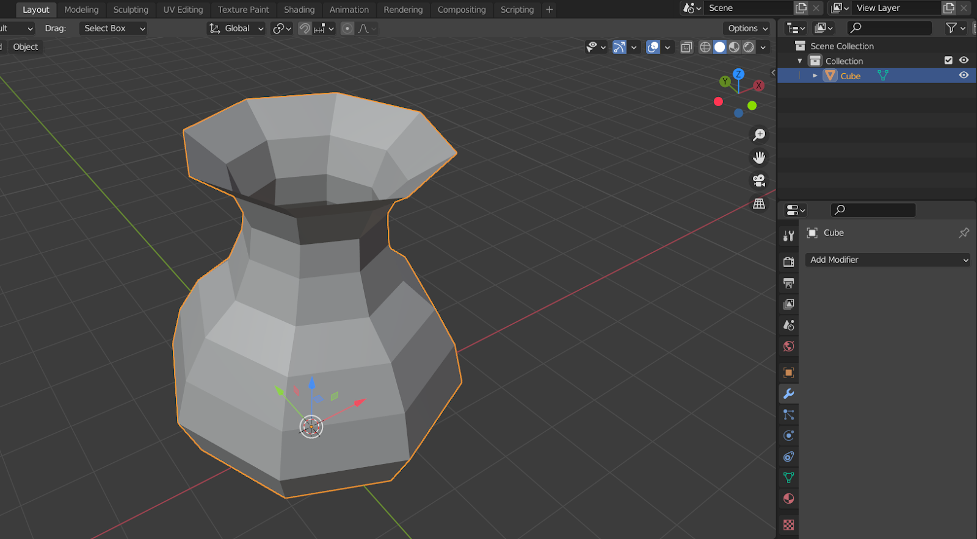Open the Global transform orientation dropdown
Viewport: 977px width, 539px height.
[236, 28]
